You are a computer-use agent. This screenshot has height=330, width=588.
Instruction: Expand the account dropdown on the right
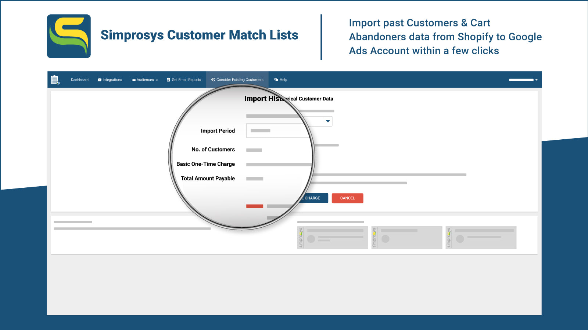536,80
